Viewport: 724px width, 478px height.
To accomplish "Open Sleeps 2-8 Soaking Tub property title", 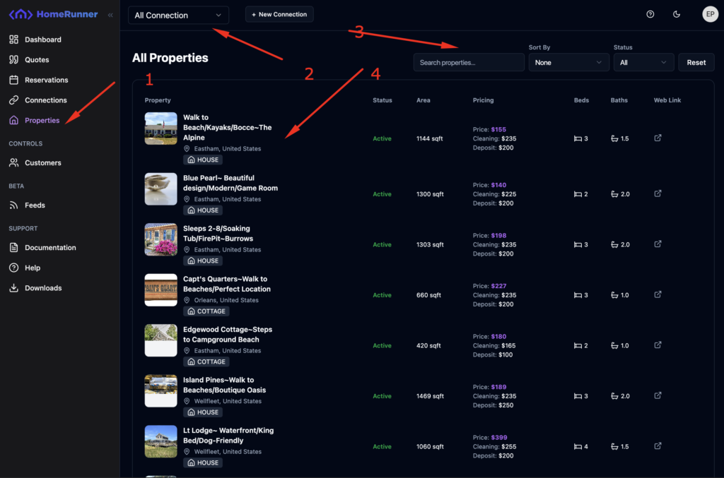I will click(217, 234).
